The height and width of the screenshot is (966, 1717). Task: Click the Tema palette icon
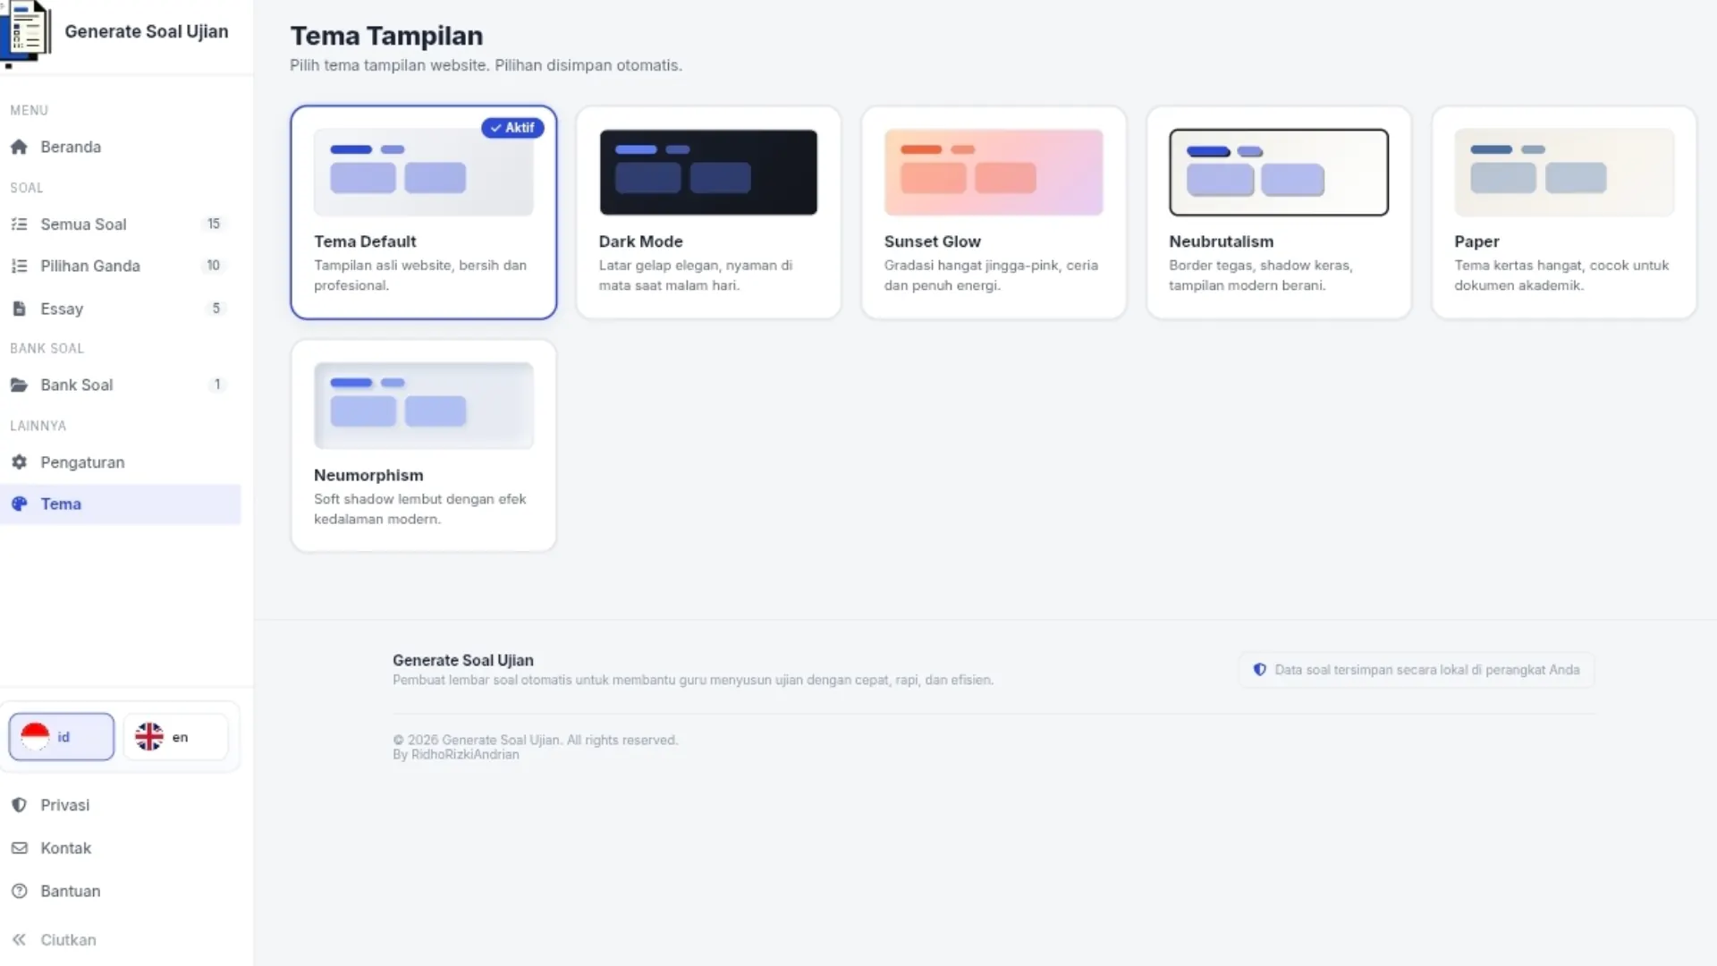point(19,504)
